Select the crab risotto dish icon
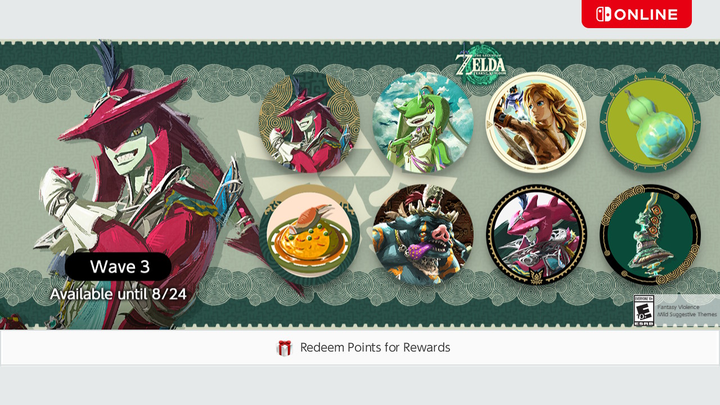720x405 pixels. click(x=309, y=235)
